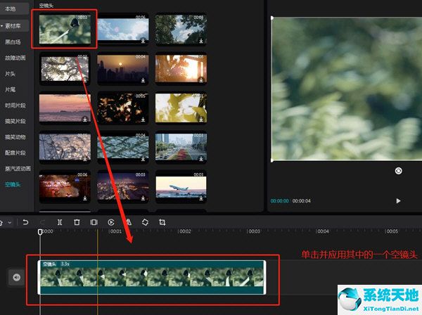The image size is (422, 315).
Task: Select the snowy branches thumbnail
Action: pos(65,68)
